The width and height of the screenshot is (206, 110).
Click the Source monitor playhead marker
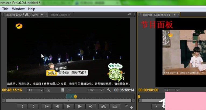click(x=75, y=97)
